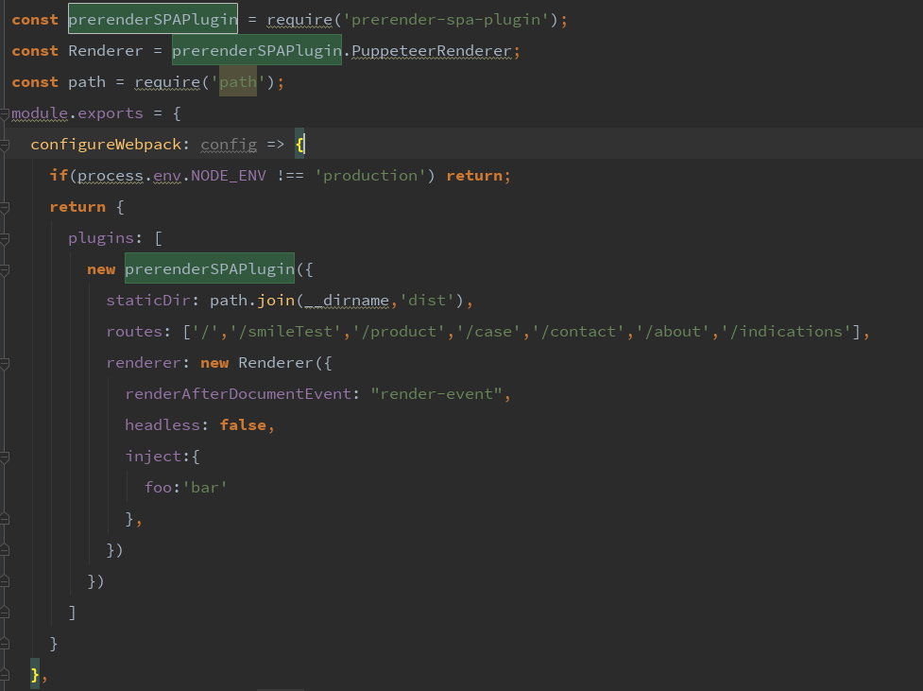Click the configureWebpack property name
Screen dimensions: 923x691
(x=106, y=145)
